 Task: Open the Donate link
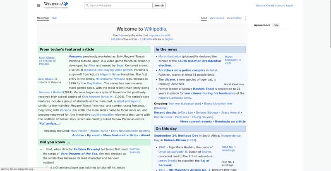point(261,5)
